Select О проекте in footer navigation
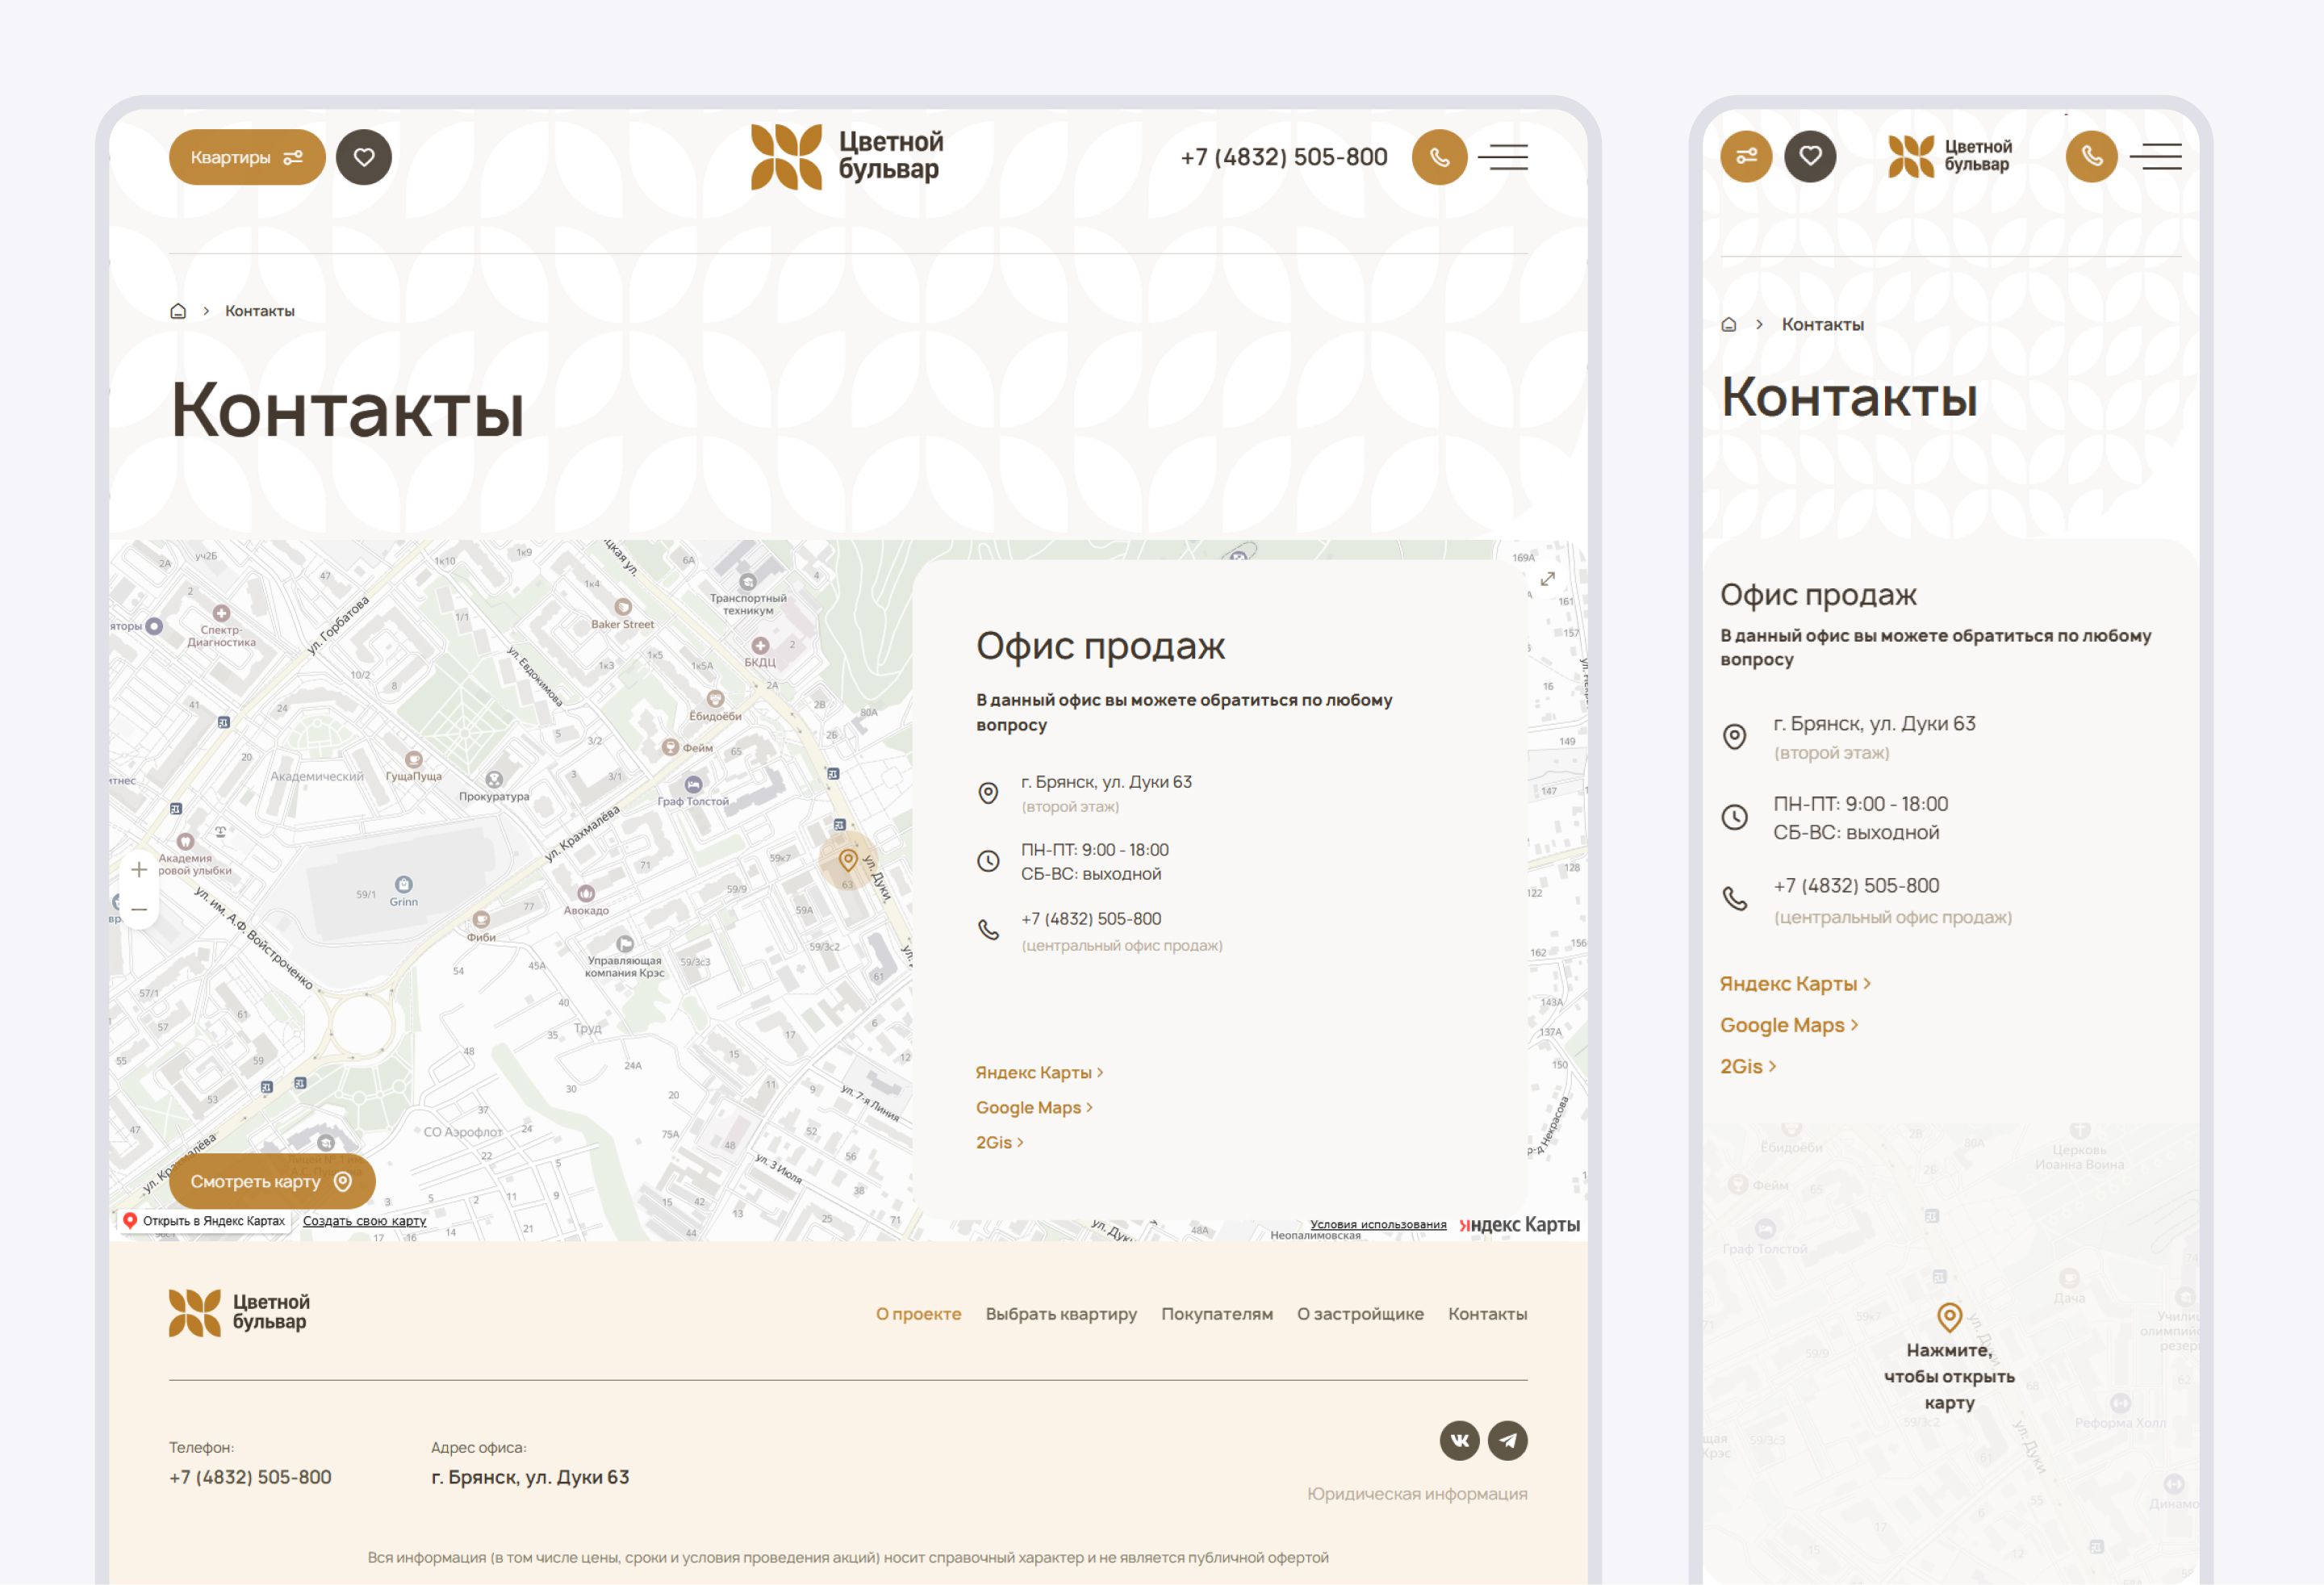Viewport: 2324px width, 1585px height. (x=918, y=1314)
